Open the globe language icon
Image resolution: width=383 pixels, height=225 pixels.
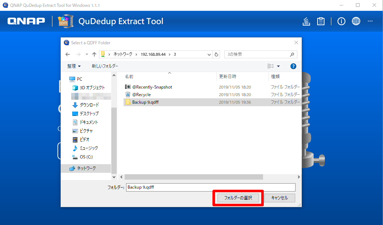tap(356, 21)
